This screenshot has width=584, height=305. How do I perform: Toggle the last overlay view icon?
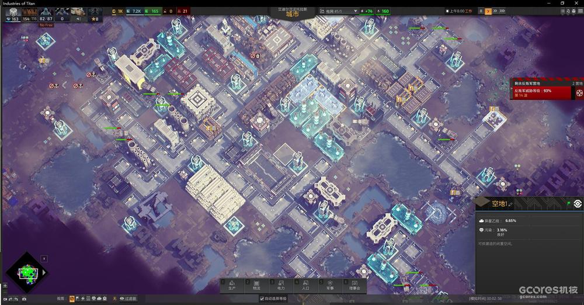pos(105,299)
